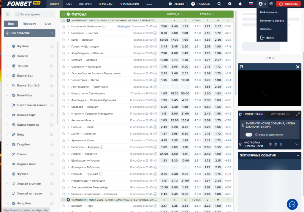Open the search magnifier icon
This screenshot has width=304, height=212.
click(x=219, y=4)
